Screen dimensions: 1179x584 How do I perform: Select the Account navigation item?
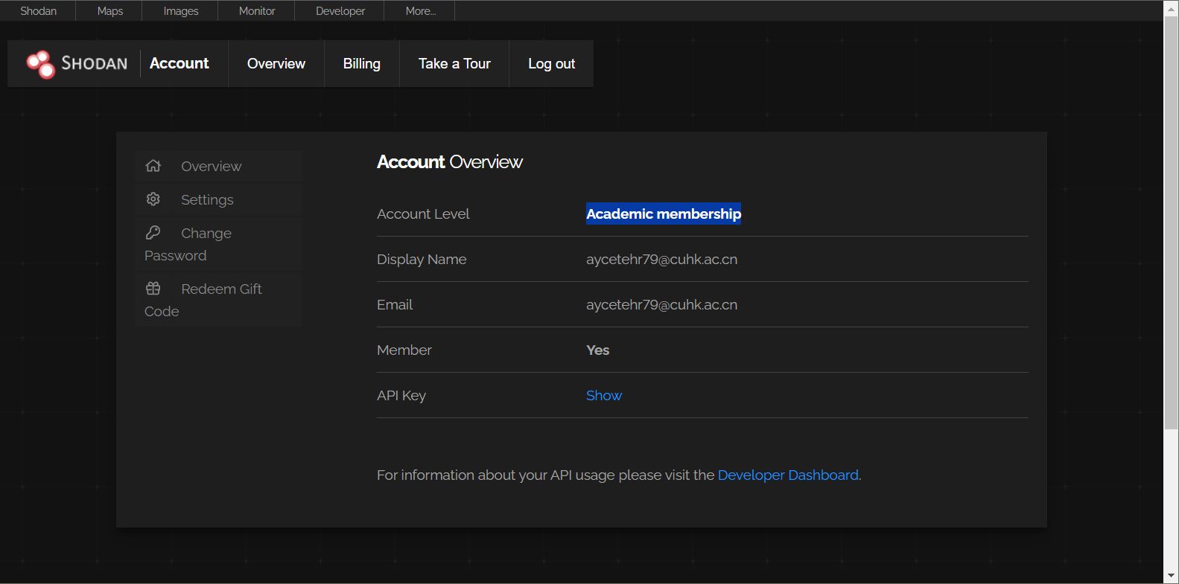tap(179, 63)
